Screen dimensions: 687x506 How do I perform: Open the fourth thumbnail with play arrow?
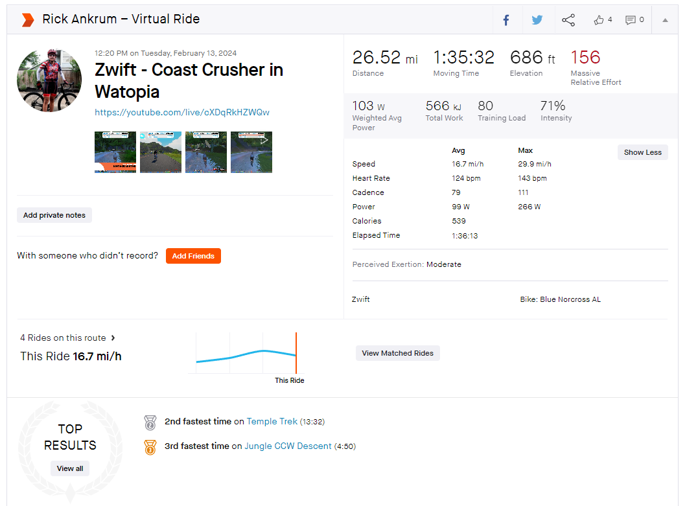(251, 152)
